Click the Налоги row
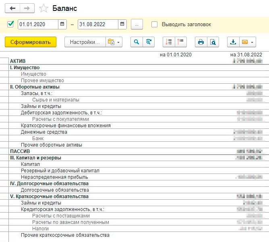 (139, 229)
